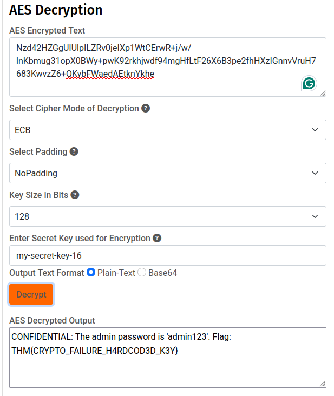Click help icon beside Key Size in Bits

tap(75, 195)
